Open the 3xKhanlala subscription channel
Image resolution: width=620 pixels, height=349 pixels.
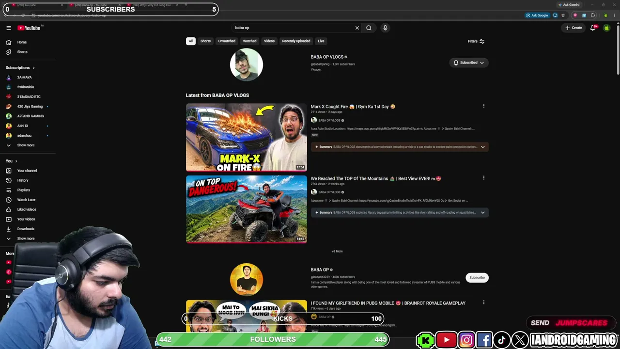[x=26, y=87]
